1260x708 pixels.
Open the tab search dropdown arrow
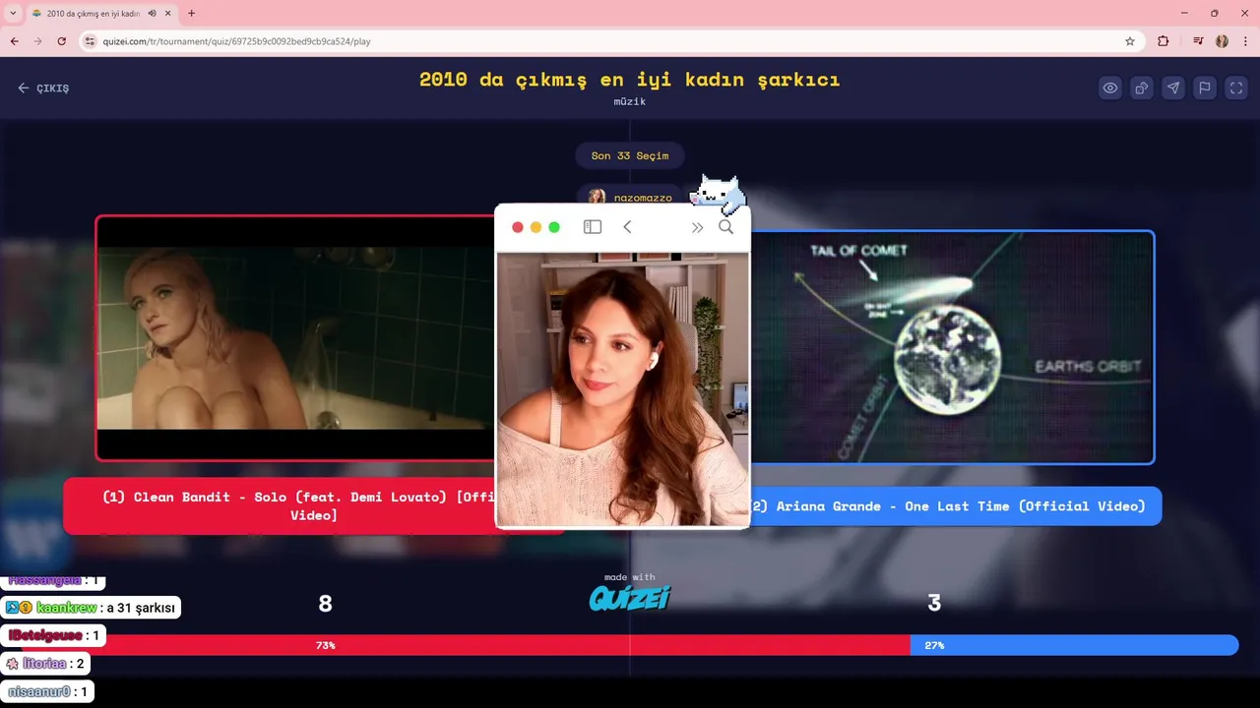coord(13,13)
